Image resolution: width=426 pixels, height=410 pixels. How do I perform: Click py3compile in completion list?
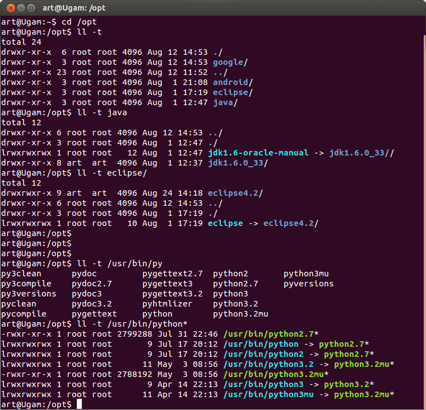[x=26, y=284]
